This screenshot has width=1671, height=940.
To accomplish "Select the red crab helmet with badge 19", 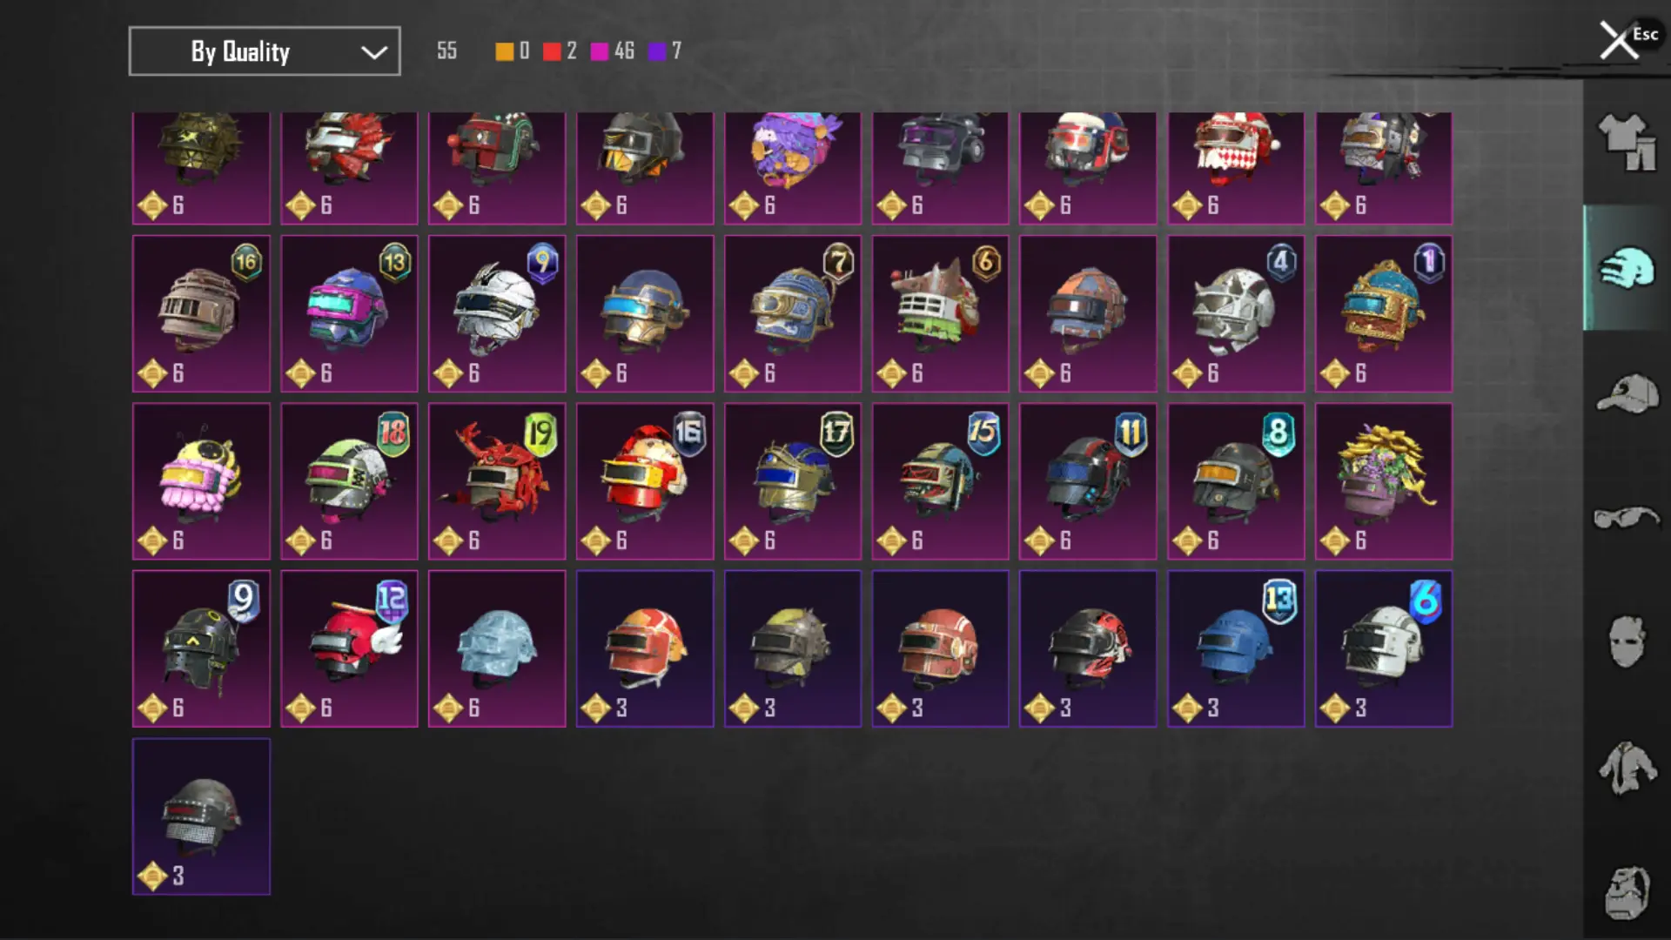I will click(497, 481).
